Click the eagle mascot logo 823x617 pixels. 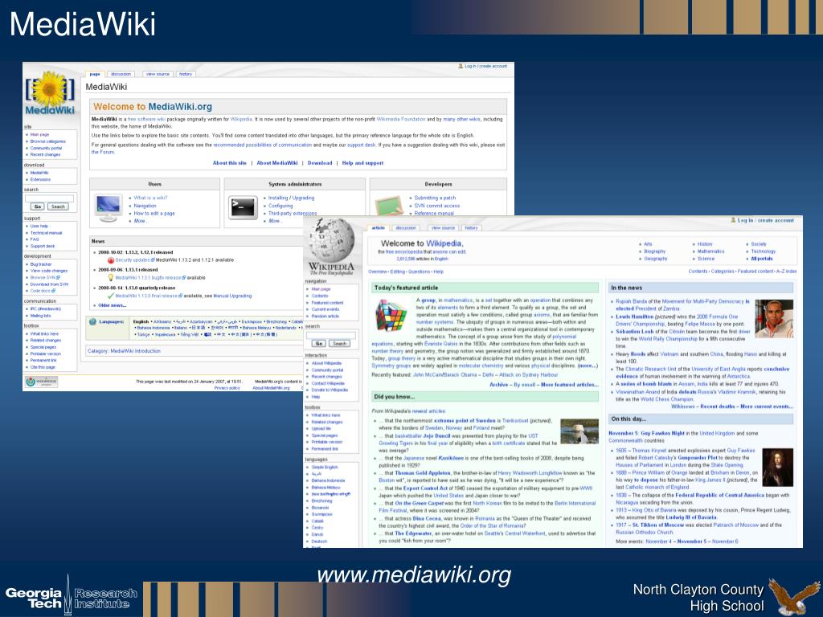[792, 597]
